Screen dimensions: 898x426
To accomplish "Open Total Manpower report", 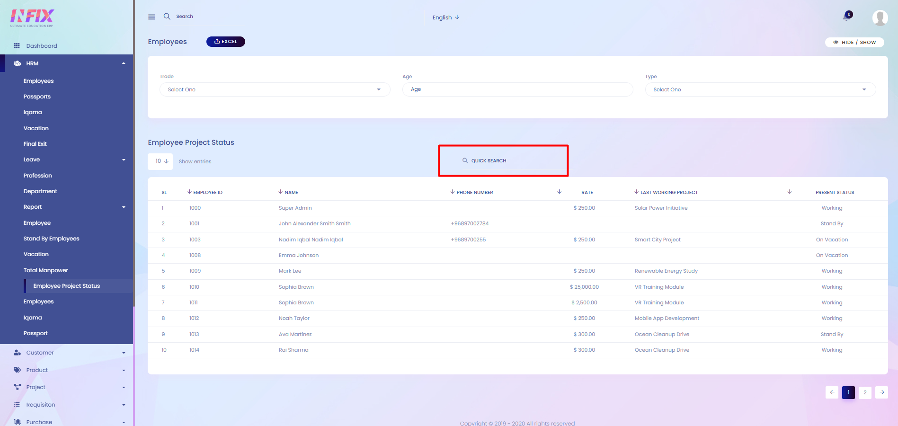I will pos(46,270).
